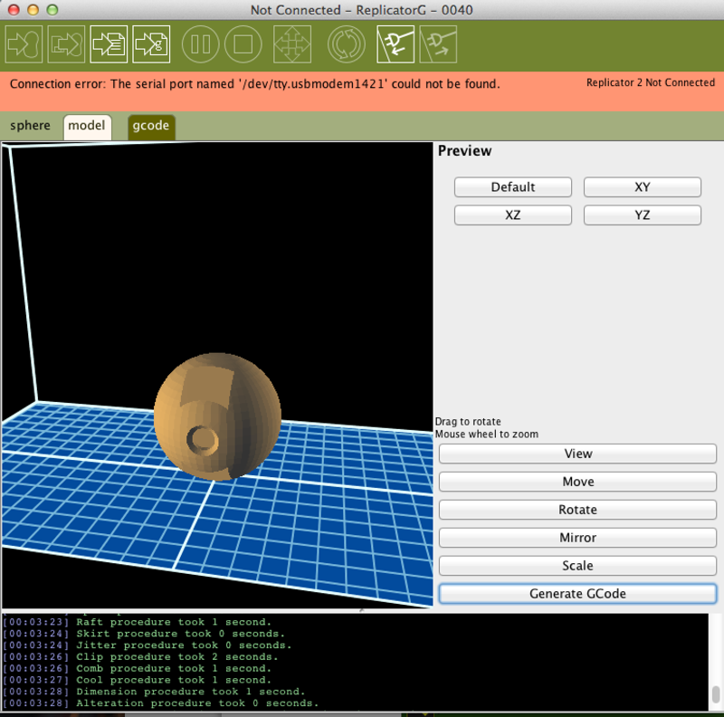
Task: Click the 'Dimension procedure took 1 second.' log line
Action: pos(154,692)
